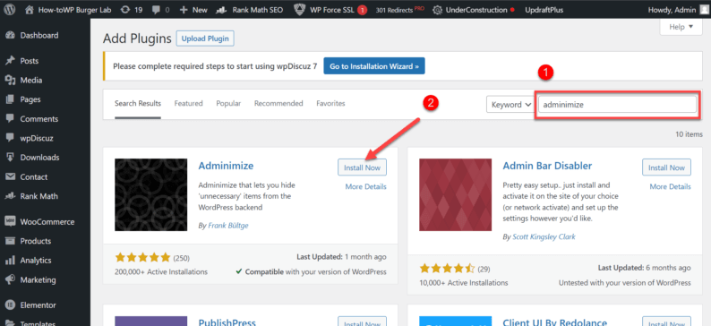This screenshot has height=326, width=711.
Task: Click the plus New content icon
Action: 184,10
